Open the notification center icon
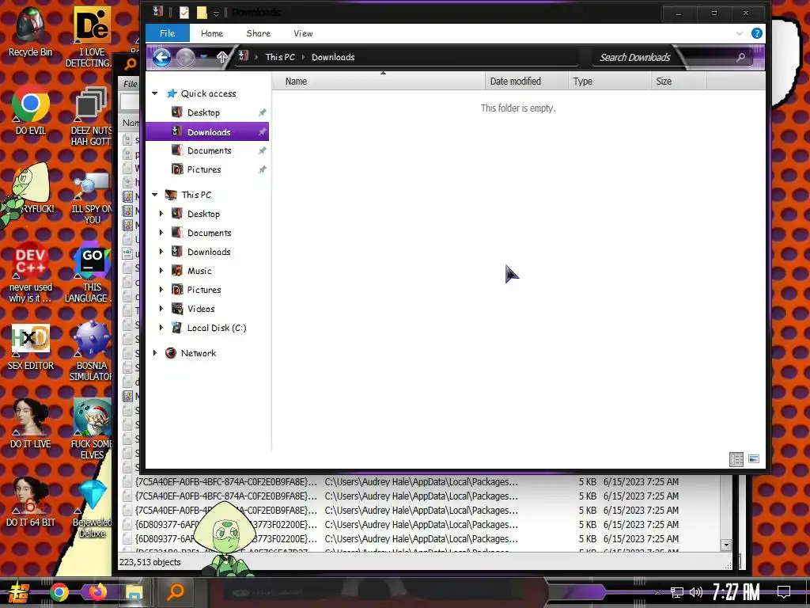 [x=784, y=592]
